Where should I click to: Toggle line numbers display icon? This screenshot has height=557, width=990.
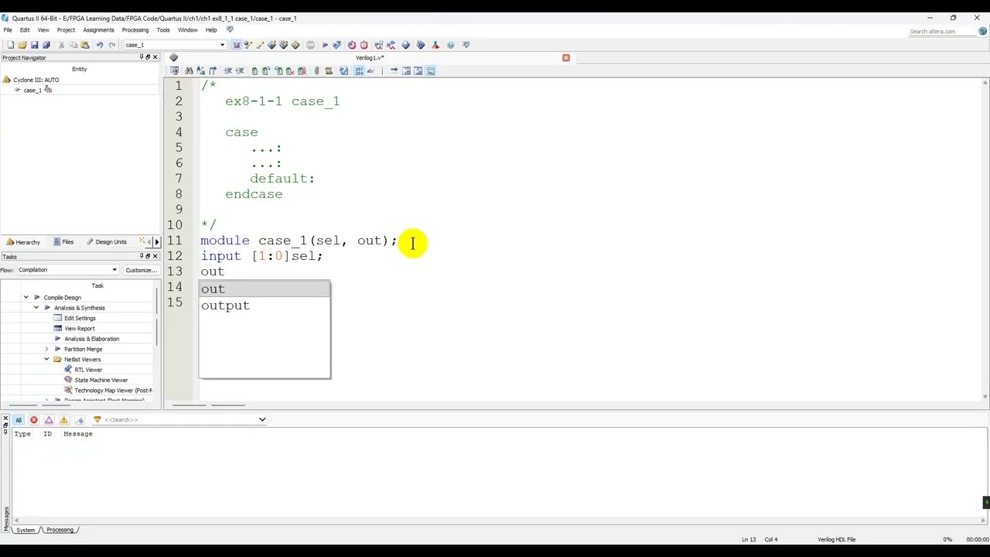[359, 70]
